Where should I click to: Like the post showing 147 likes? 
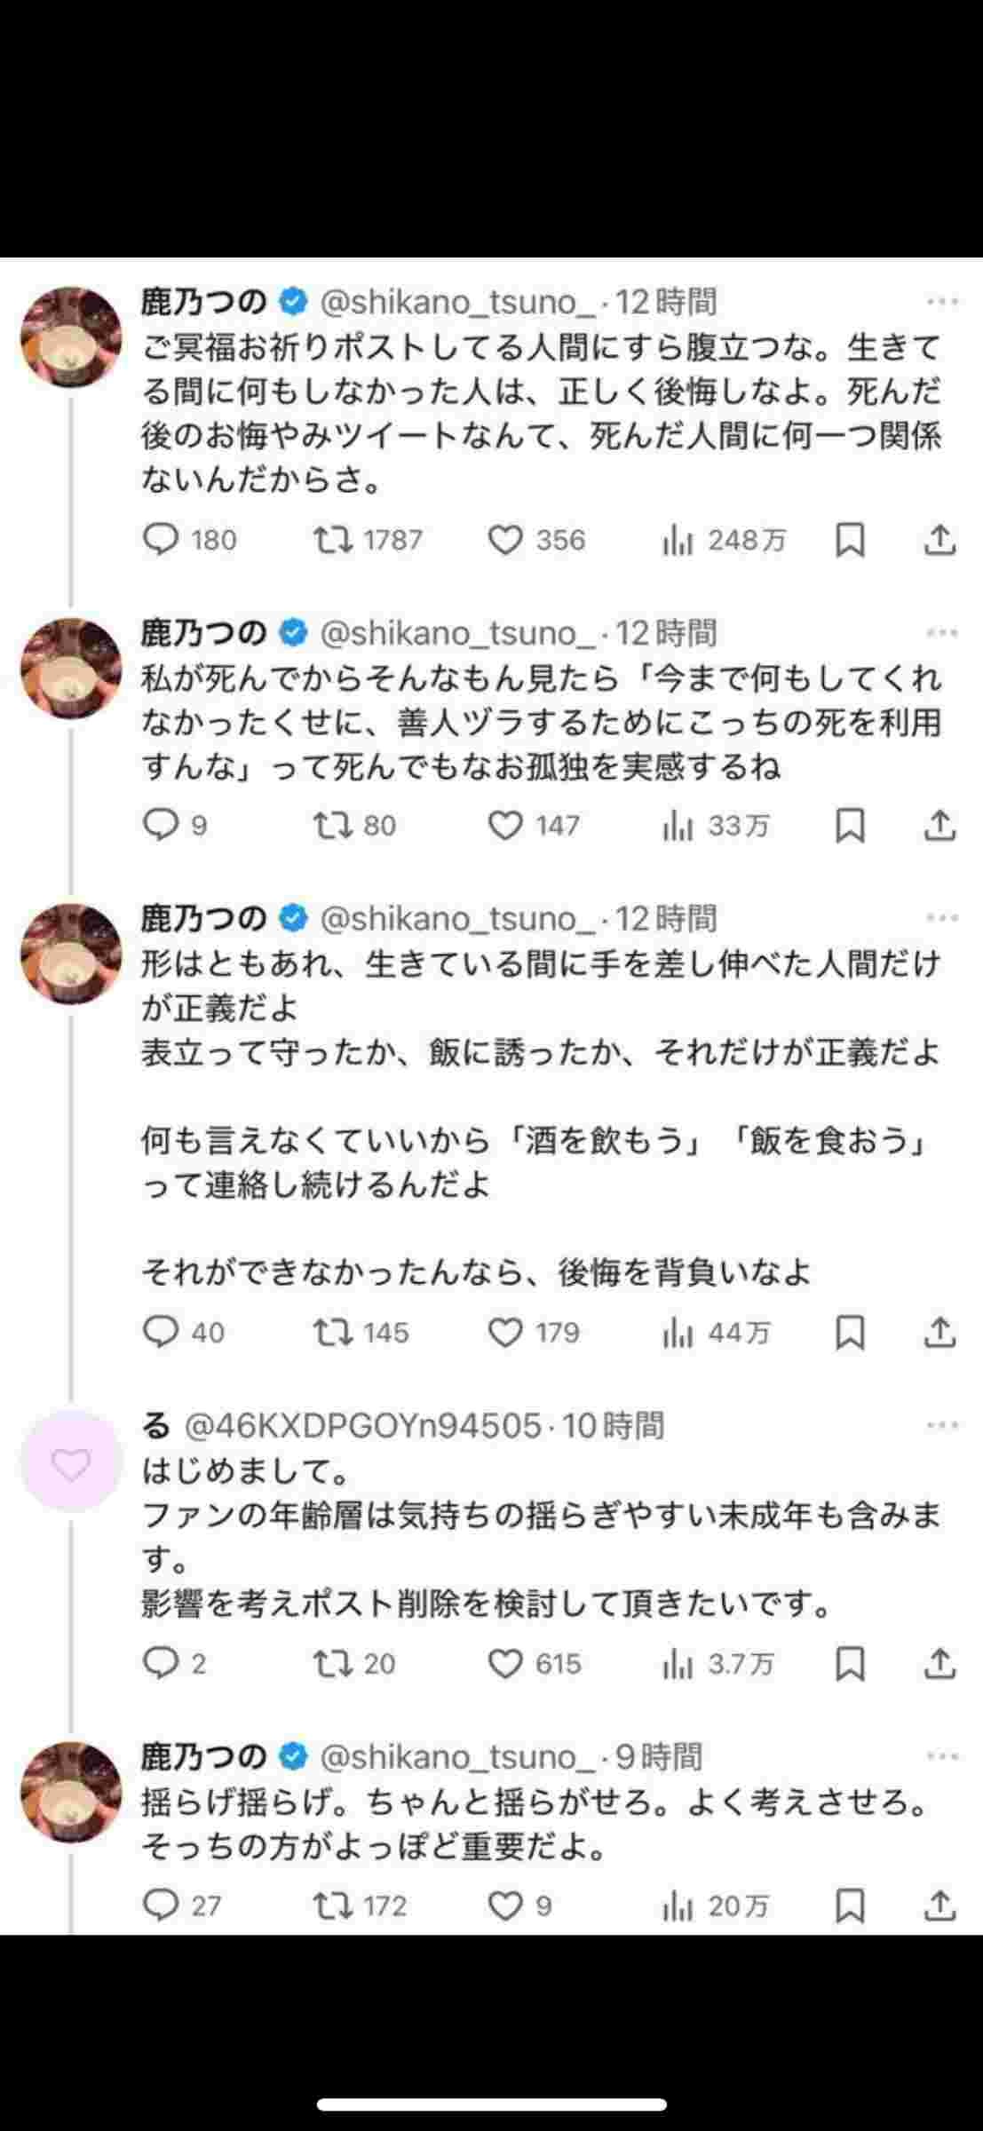pyautogui.click(x=506, y=826)
